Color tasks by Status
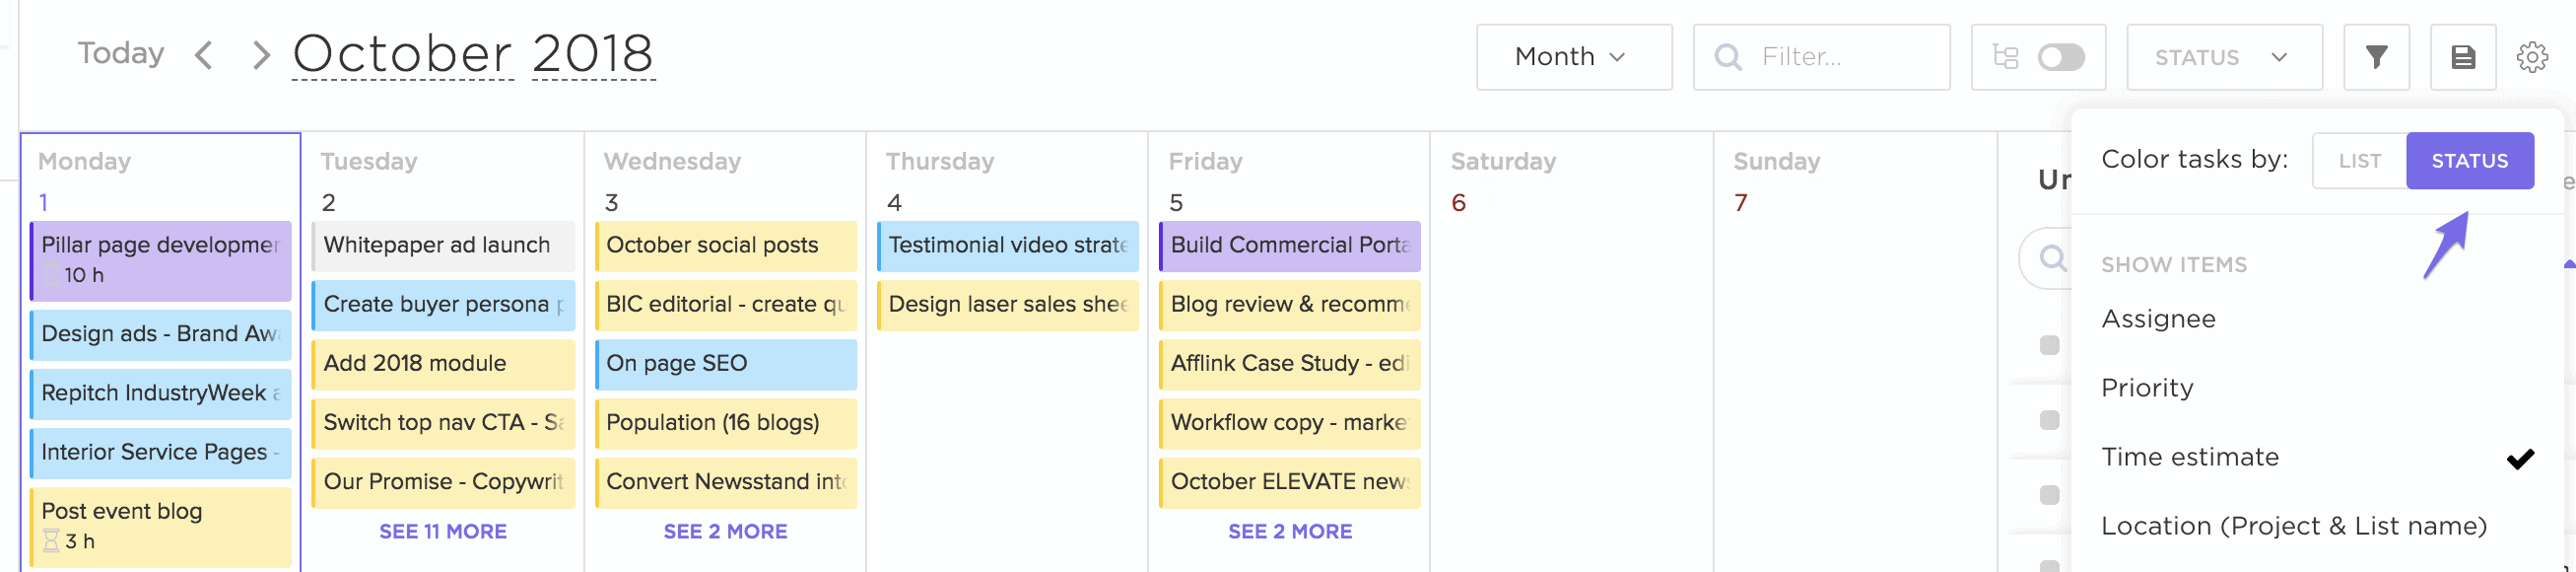Screen dimensions: 2576x572 pos(2469,161)
